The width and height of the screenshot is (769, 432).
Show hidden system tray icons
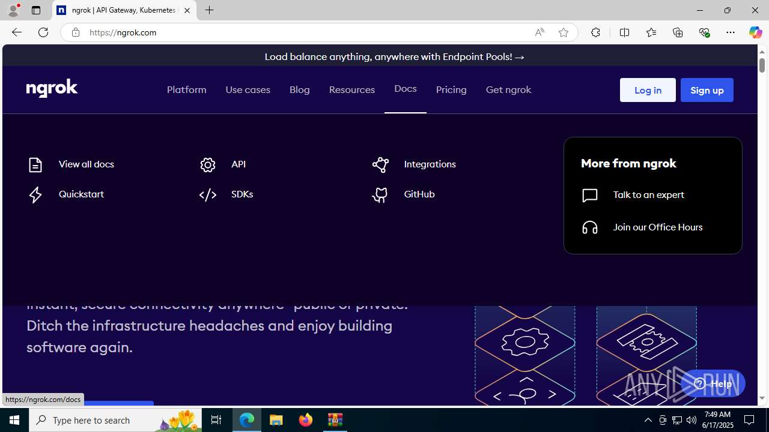648,420
